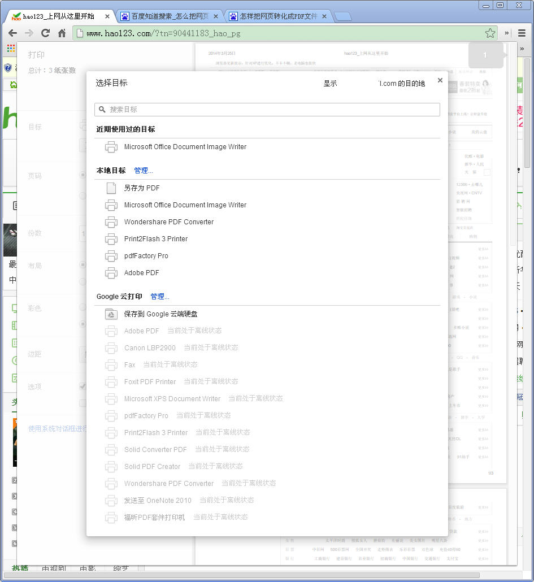
Task: Click offline Canon LBP2900 printer icon
Action: point(111,348)
